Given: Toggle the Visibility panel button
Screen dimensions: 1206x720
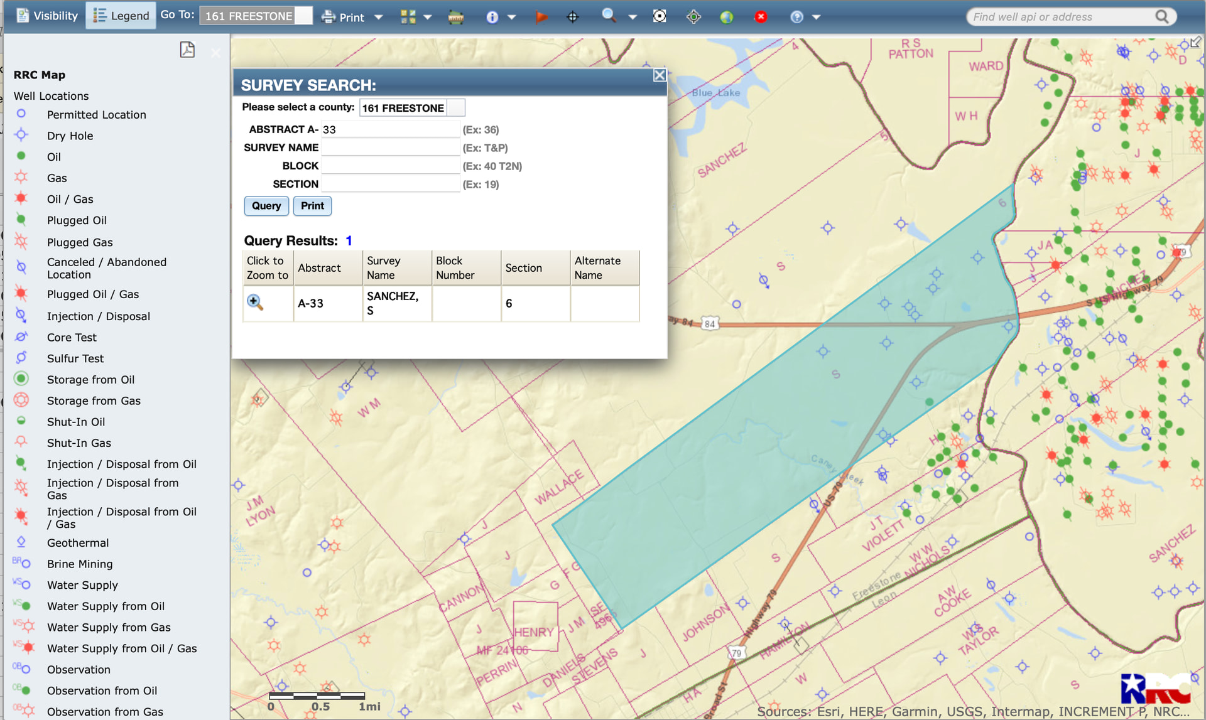Looking at the screenshot, I should pos(48,16).
